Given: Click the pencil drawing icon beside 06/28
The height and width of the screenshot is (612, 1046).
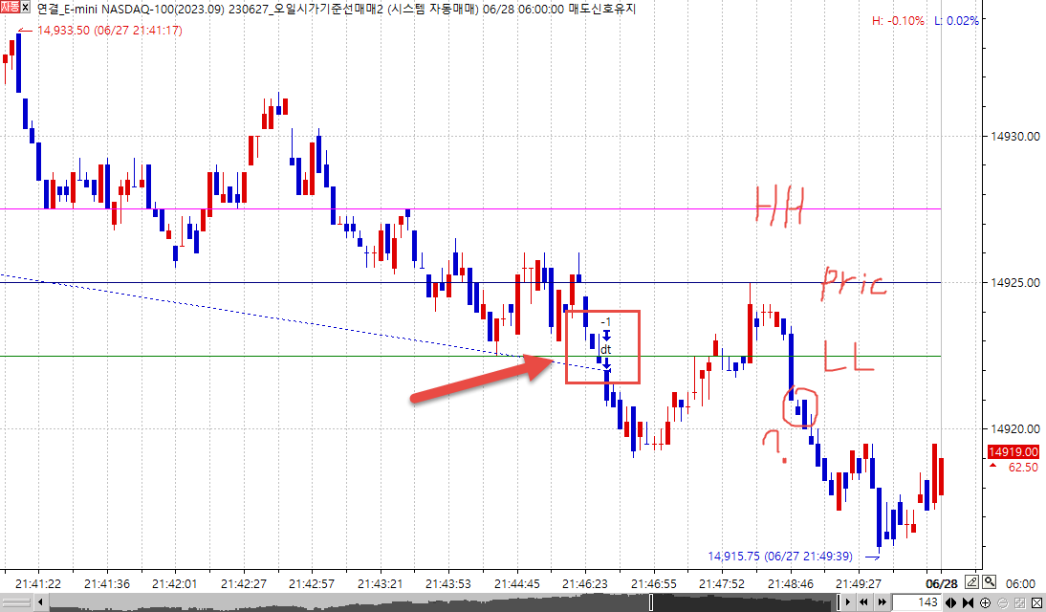Looking at the screenshot, I should [x=971, y=582].
